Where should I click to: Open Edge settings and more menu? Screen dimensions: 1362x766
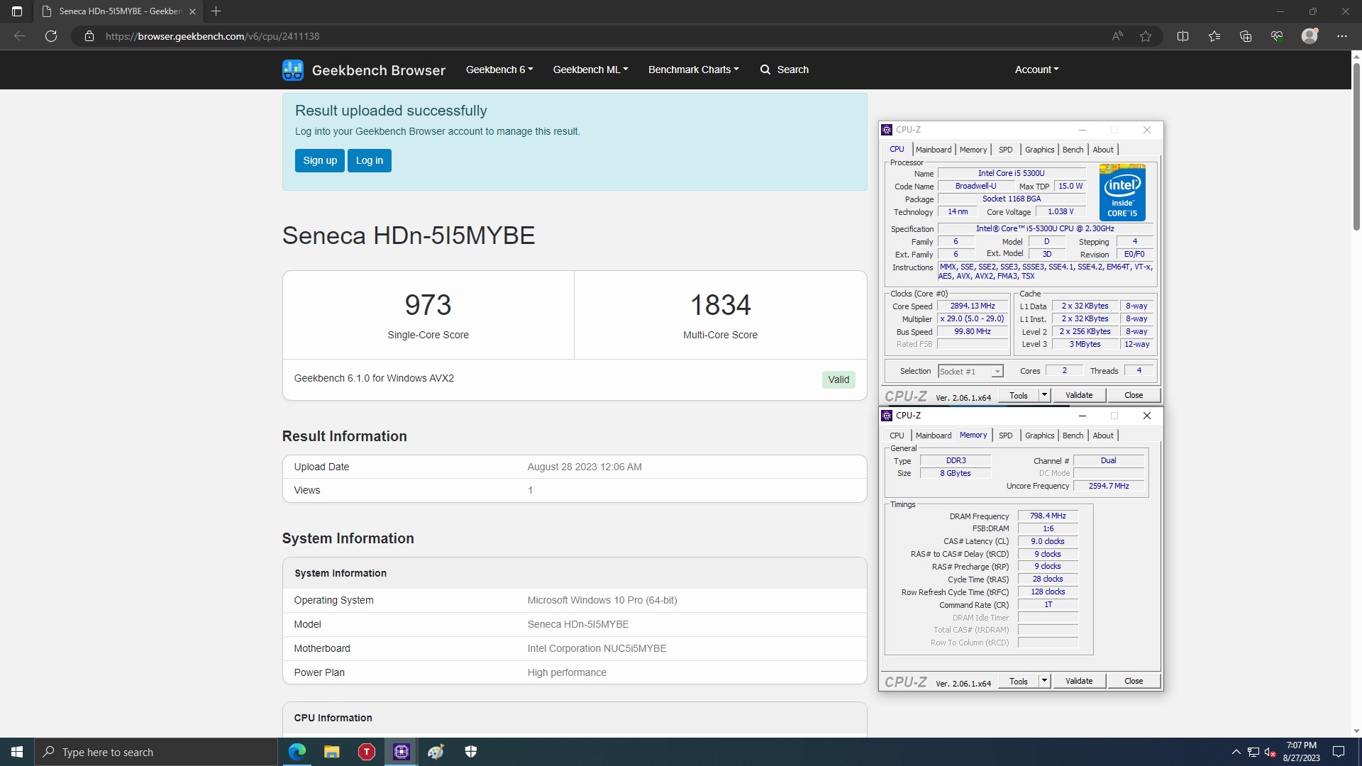coord(1342,36)
